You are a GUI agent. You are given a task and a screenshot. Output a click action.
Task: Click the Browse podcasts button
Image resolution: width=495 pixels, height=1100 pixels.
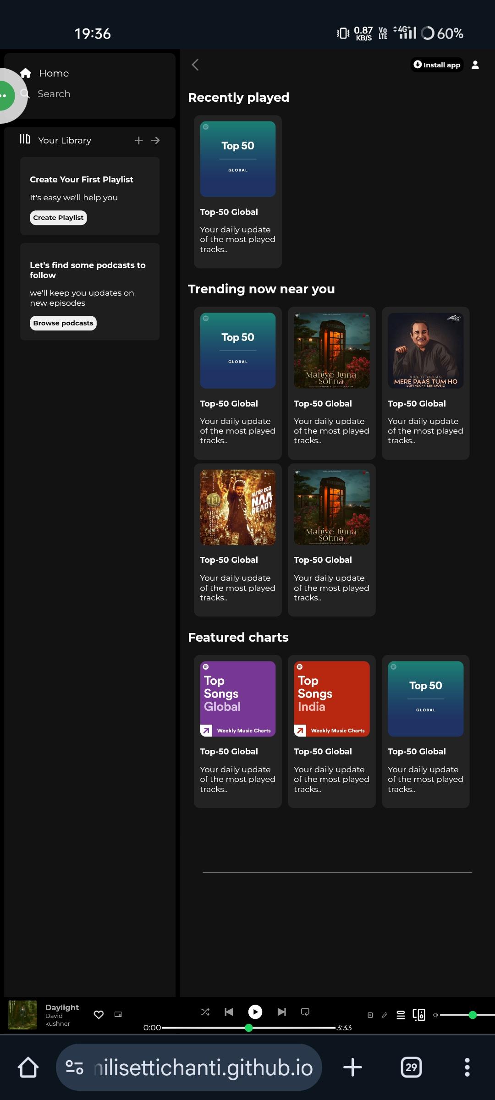click(x=63, y=323)
